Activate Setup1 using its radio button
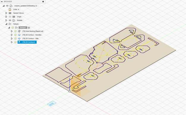This screenshot has height=115, width=186. pos(29,28)
